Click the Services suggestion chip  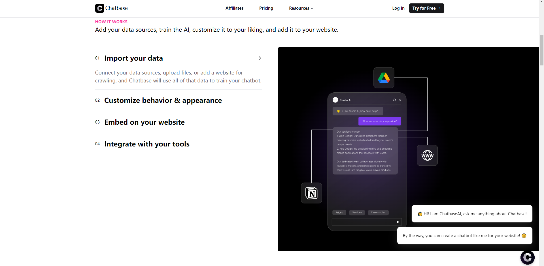(x=357, y=212)
